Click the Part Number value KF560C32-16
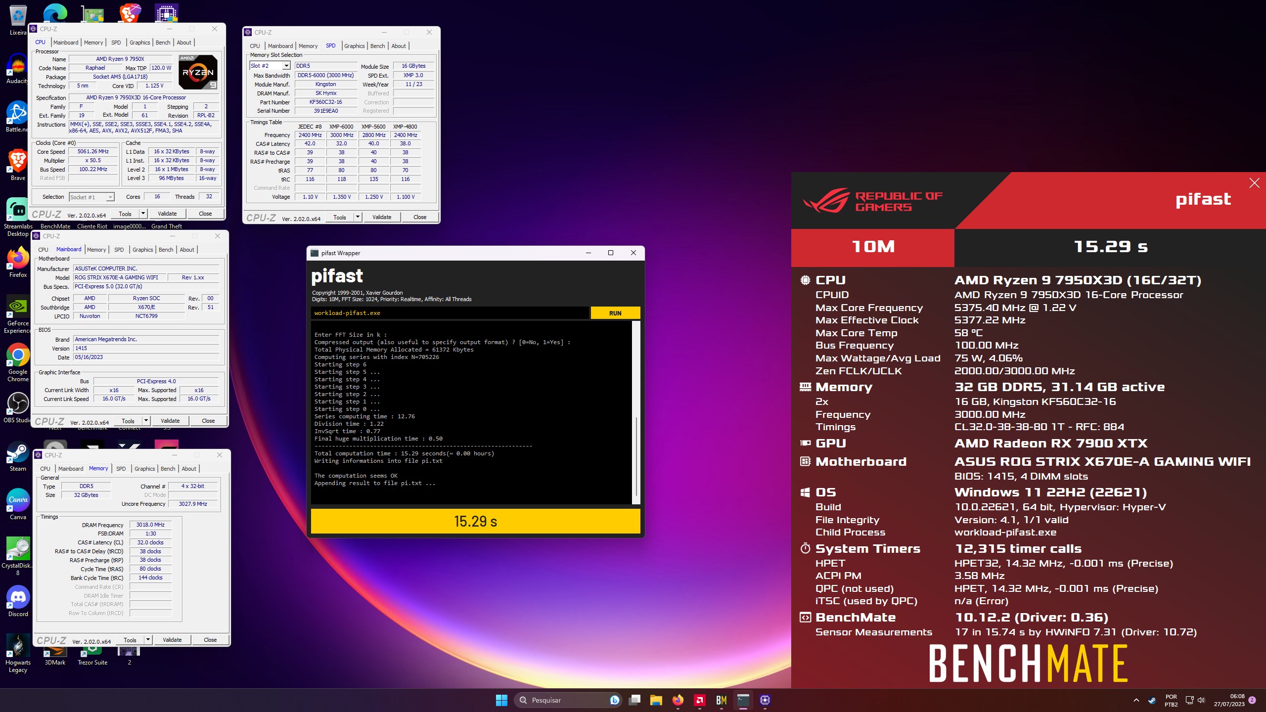The width and height of the screenshot is (1266, 712). pyautogui.click(x=325, y=102)
